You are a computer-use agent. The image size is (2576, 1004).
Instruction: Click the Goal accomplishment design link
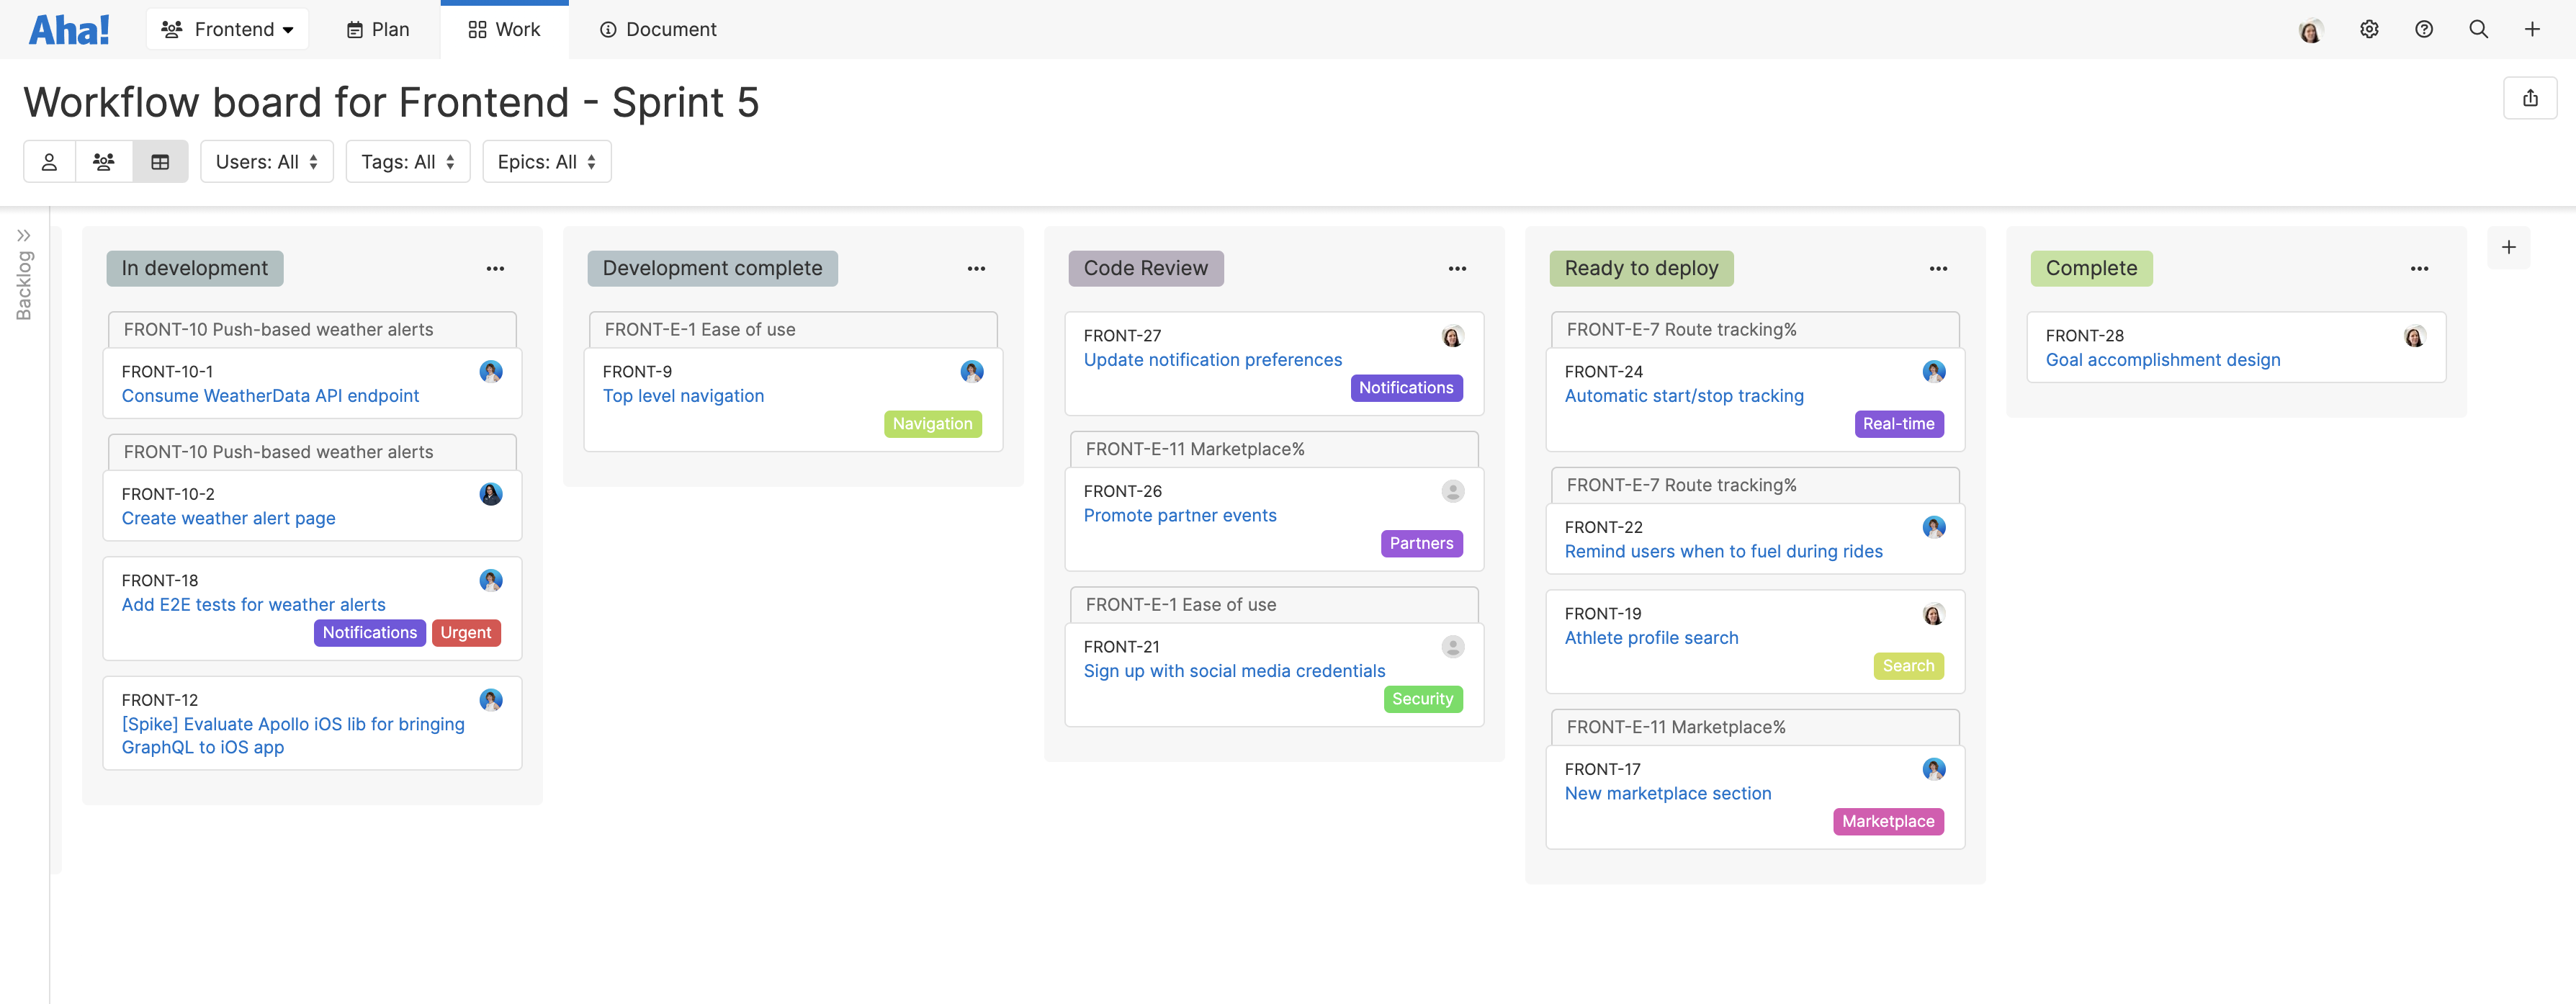[2162, 360]
